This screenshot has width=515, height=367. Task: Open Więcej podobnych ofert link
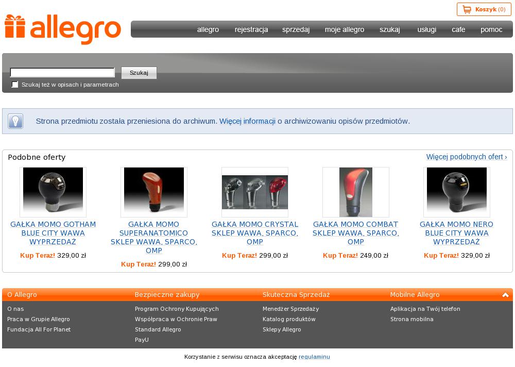467,157
